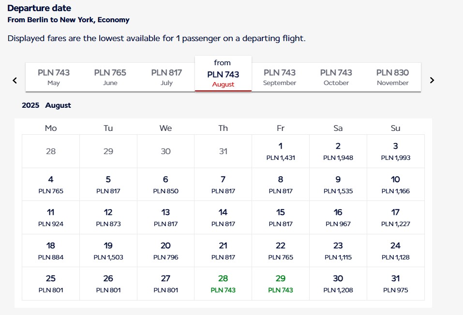The image size is (463, 315).
Task: Switch to the May PLN 743 tab
Action: [x=54, y=77]
